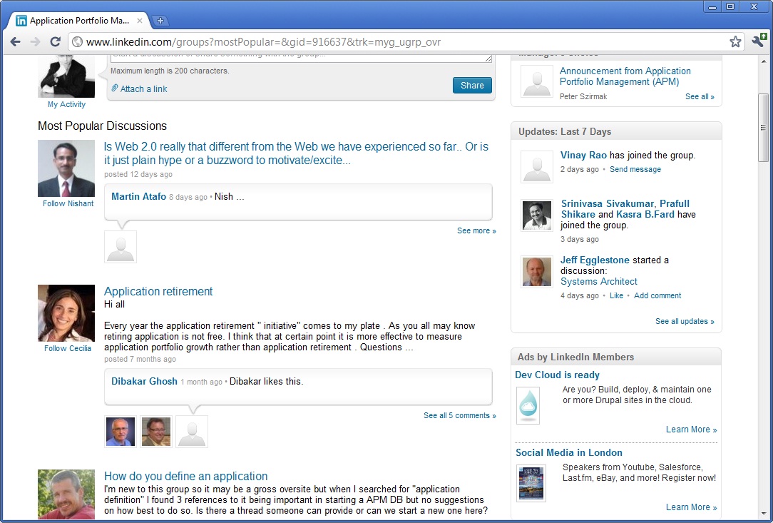The height and width of the screenshot is (523, 773).
Task: Open Vinay Rao's profile link
Action: [583, 155]
